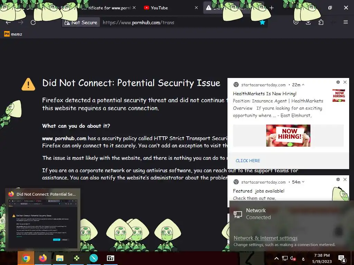The height and width of the screenshot is (265, 354).
Task: Click the Did Not Connect heading
Action: tap(131, 83)
